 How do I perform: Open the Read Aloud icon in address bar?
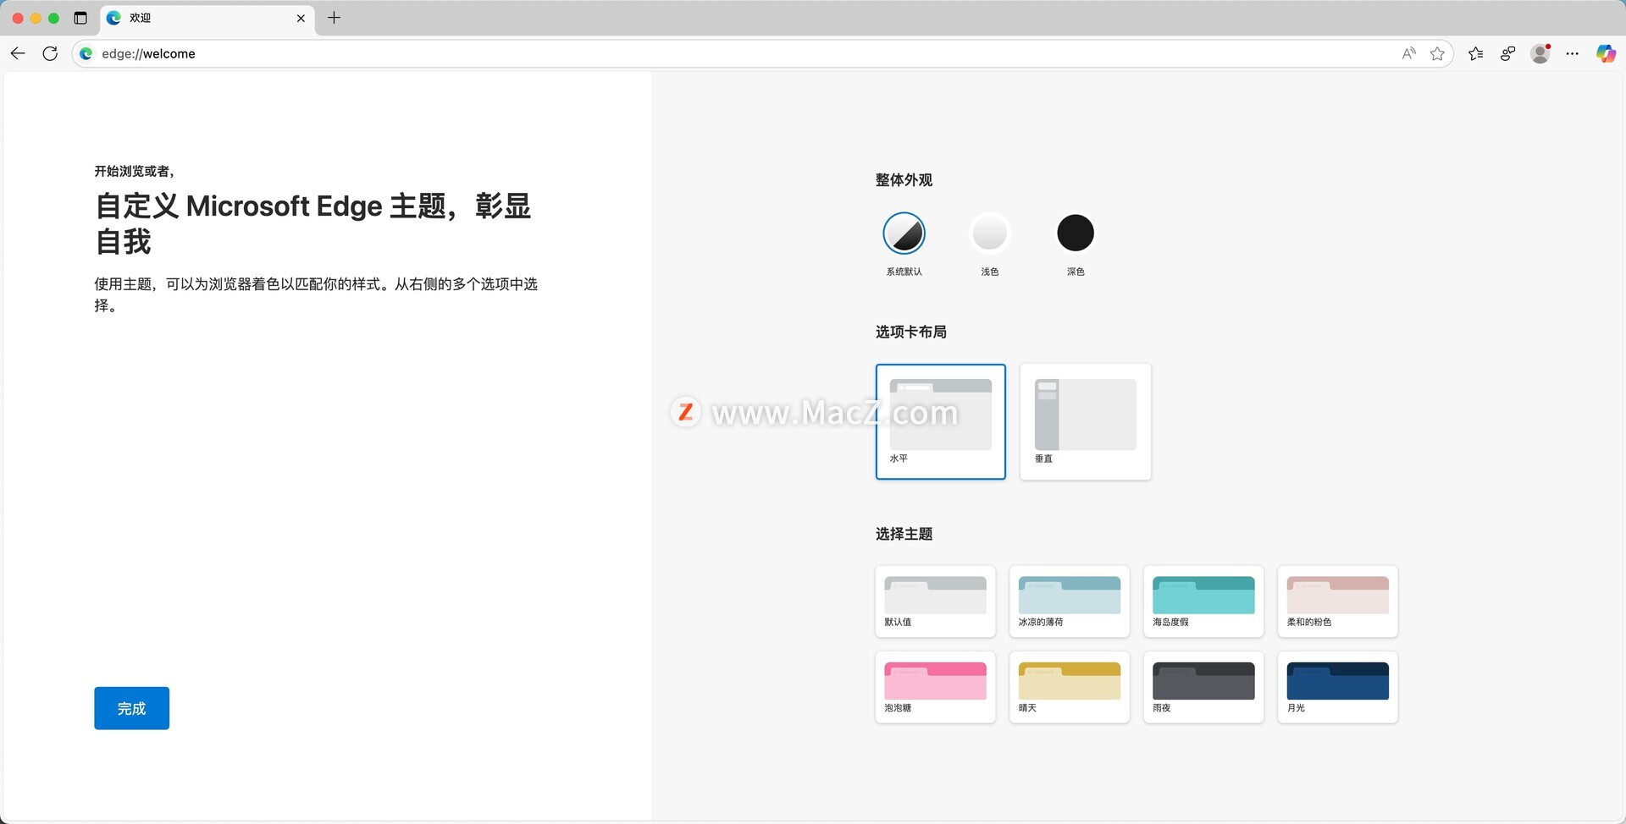point(1408,53)
